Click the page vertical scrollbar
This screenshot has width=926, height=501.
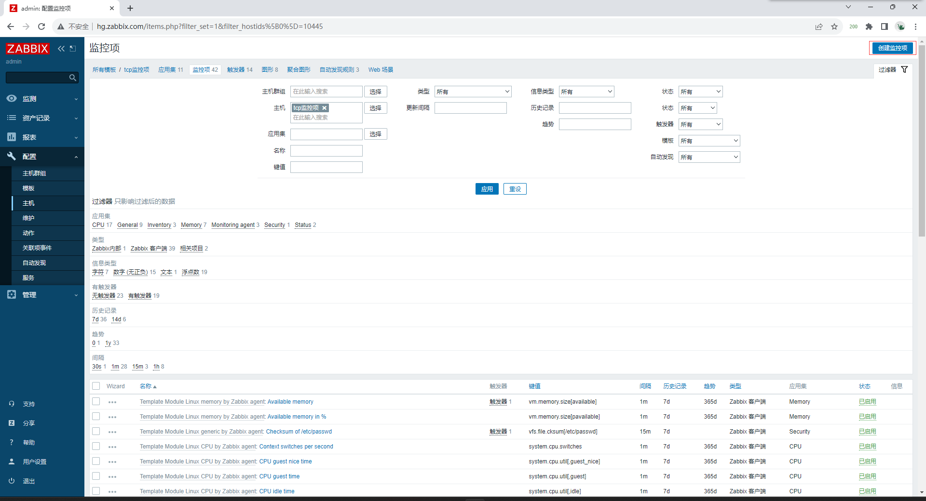922,140
